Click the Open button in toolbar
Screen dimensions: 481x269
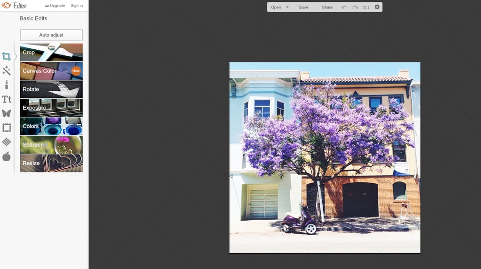click(276, 7)
